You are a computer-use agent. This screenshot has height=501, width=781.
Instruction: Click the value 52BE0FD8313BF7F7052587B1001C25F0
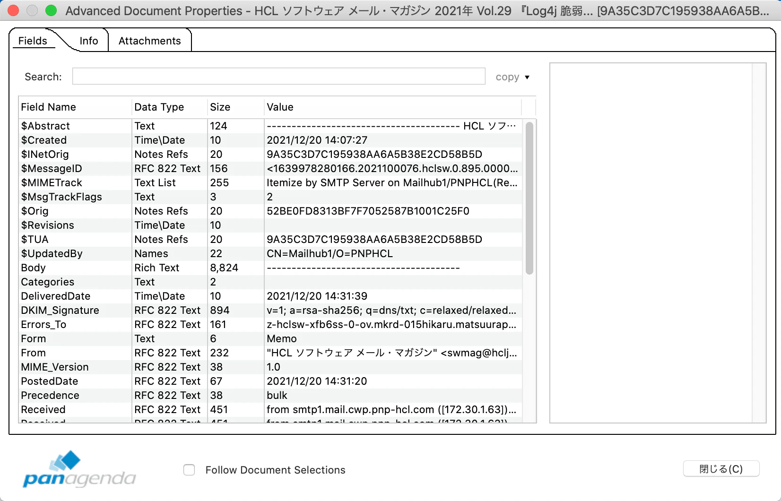tap(368, 211)
